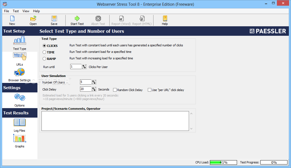Viewport: 291px width, 168px height.
Task: Click the Number Of Users input field
Action: point(85,82)
